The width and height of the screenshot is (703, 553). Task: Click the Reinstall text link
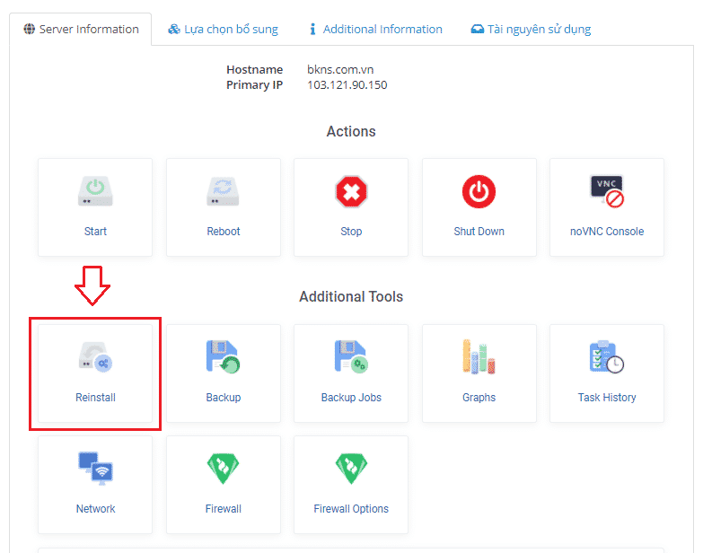point(95,397)
